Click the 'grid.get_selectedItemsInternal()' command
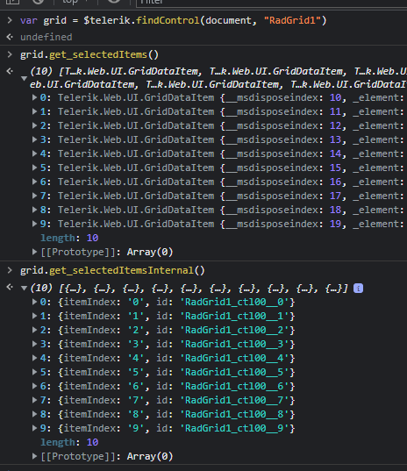The height and width of the screenshot is (471, 407). click(112, 270)
